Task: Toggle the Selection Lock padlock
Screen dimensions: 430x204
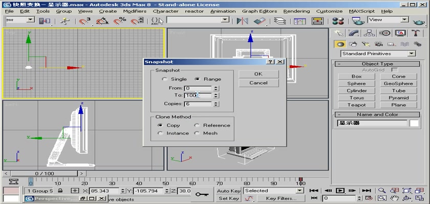Action: pyautogui.click(x=60, y=191)
